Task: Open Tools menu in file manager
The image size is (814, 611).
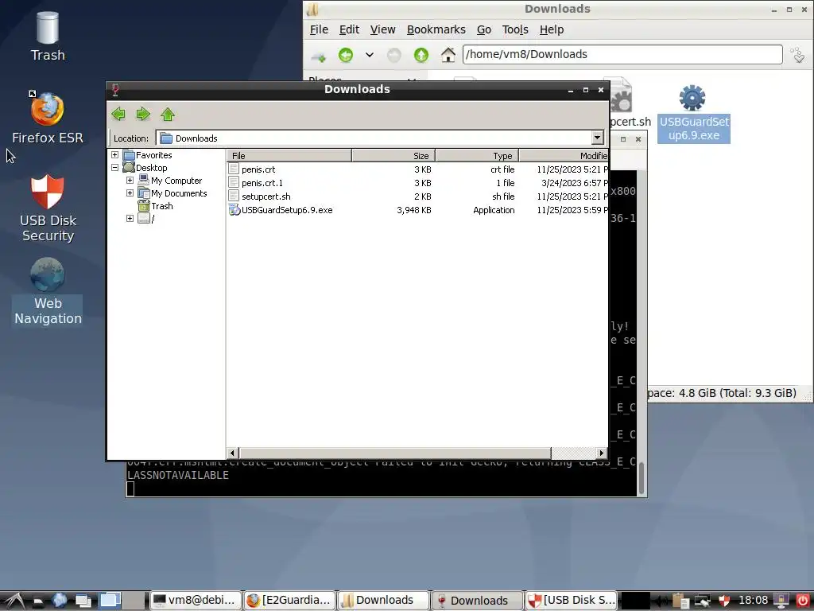Action: coord(515,29)
